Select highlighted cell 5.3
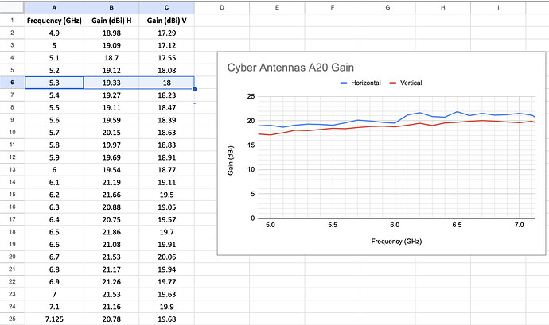549x325 pixels. (54, 83)
